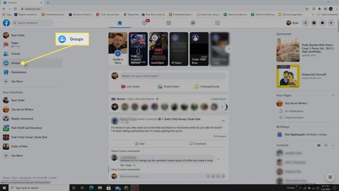This screenshot has height=191, width=339.
Task: Open the Gaming tab in top navigation
Action: coord(217,23)
